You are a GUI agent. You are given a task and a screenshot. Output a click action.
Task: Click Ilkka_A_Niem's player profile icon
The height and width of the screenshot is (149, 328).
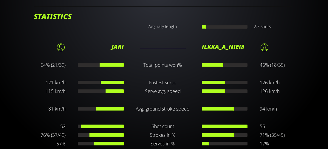[264, 47]
